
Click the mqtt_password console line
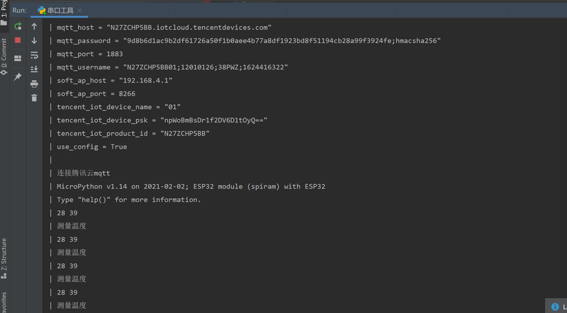pos(249,41)
